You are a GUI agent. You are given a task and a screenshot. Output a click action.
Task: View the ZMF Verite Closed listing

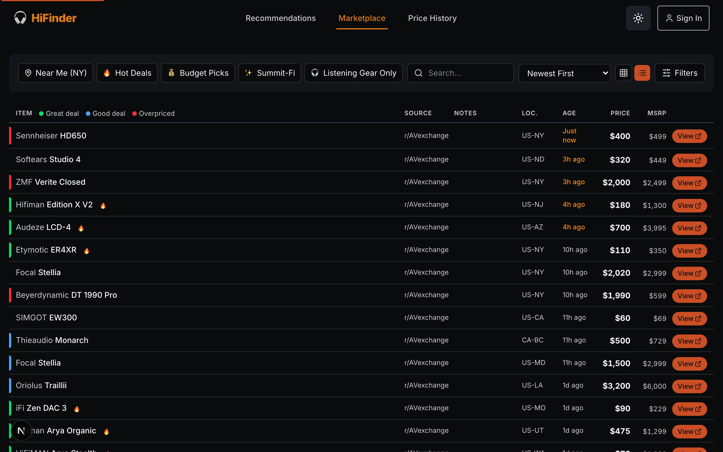(x=689, y=183)
